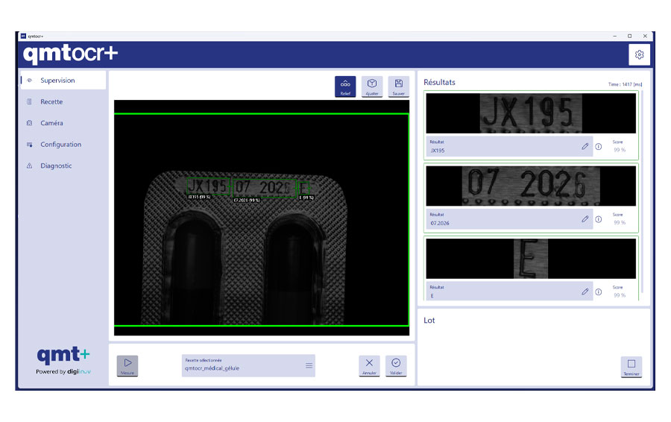Switch to the Recette tab
This screenshot has height=422, width=671.
[51, 102]
